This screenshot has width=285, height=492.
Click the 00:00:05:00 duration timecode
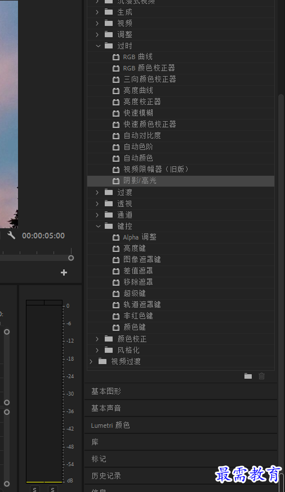coord(43,236)
